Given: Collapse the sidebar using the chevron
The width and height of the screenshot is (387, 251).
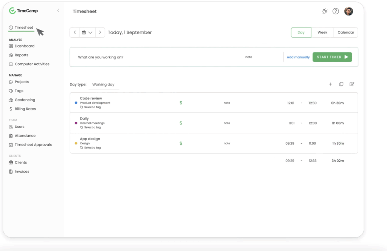Looking at the screenshot, I should point(58,11).
